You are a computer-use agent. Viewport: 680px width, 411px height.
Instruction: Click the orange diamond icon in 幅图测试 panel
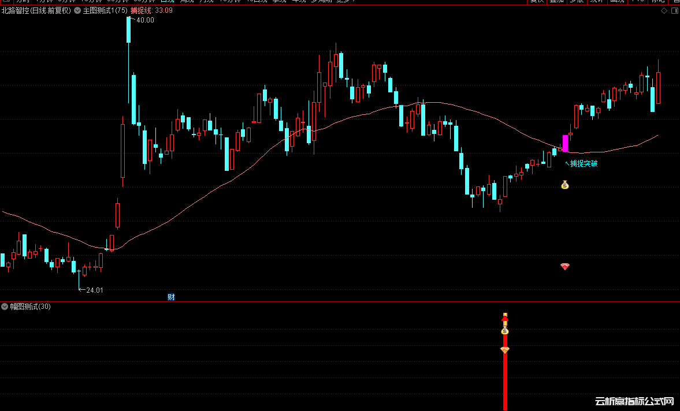[505, 349]
